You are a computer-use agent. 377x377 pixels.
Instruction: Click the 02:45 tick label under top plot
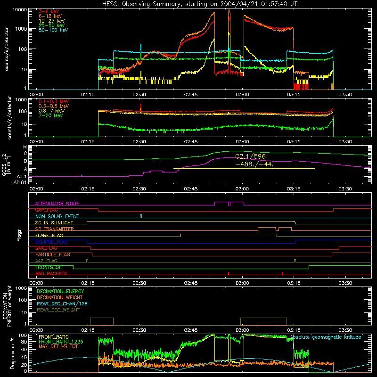click(x=191, y=95)
